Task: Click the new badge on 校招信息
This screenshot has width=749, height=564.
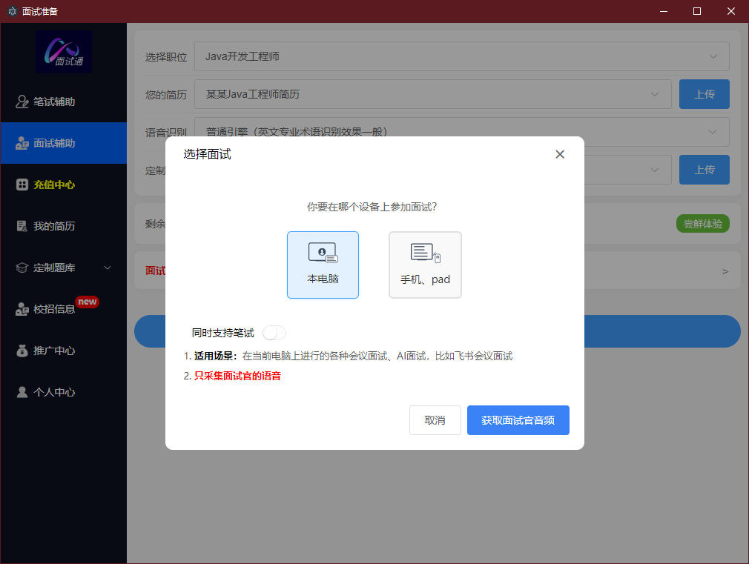Action: pos(87,302)
